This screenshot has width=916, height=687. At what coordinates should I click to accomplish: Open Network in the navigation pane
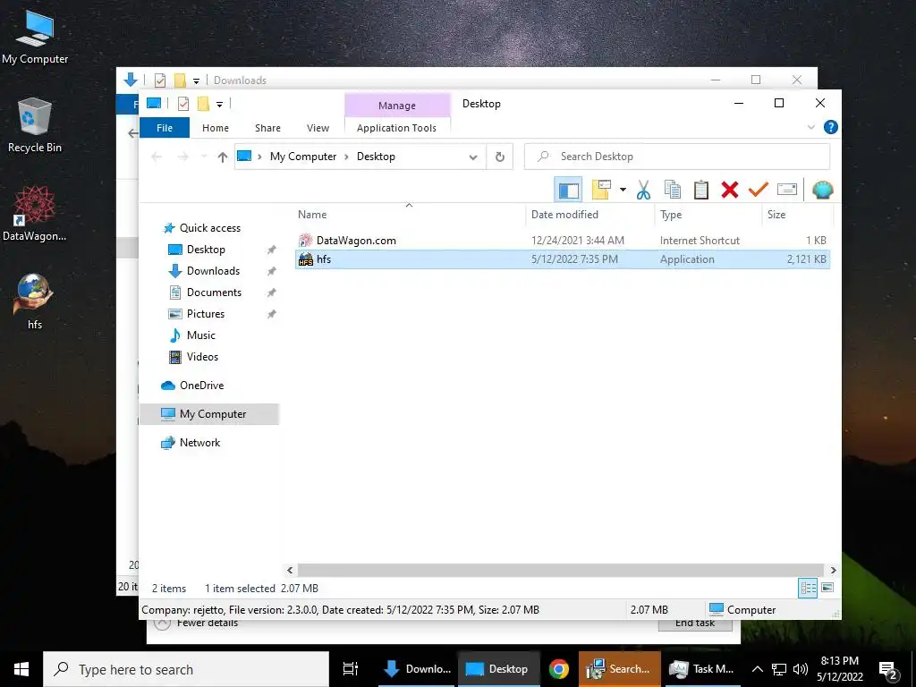coord(199,443)
